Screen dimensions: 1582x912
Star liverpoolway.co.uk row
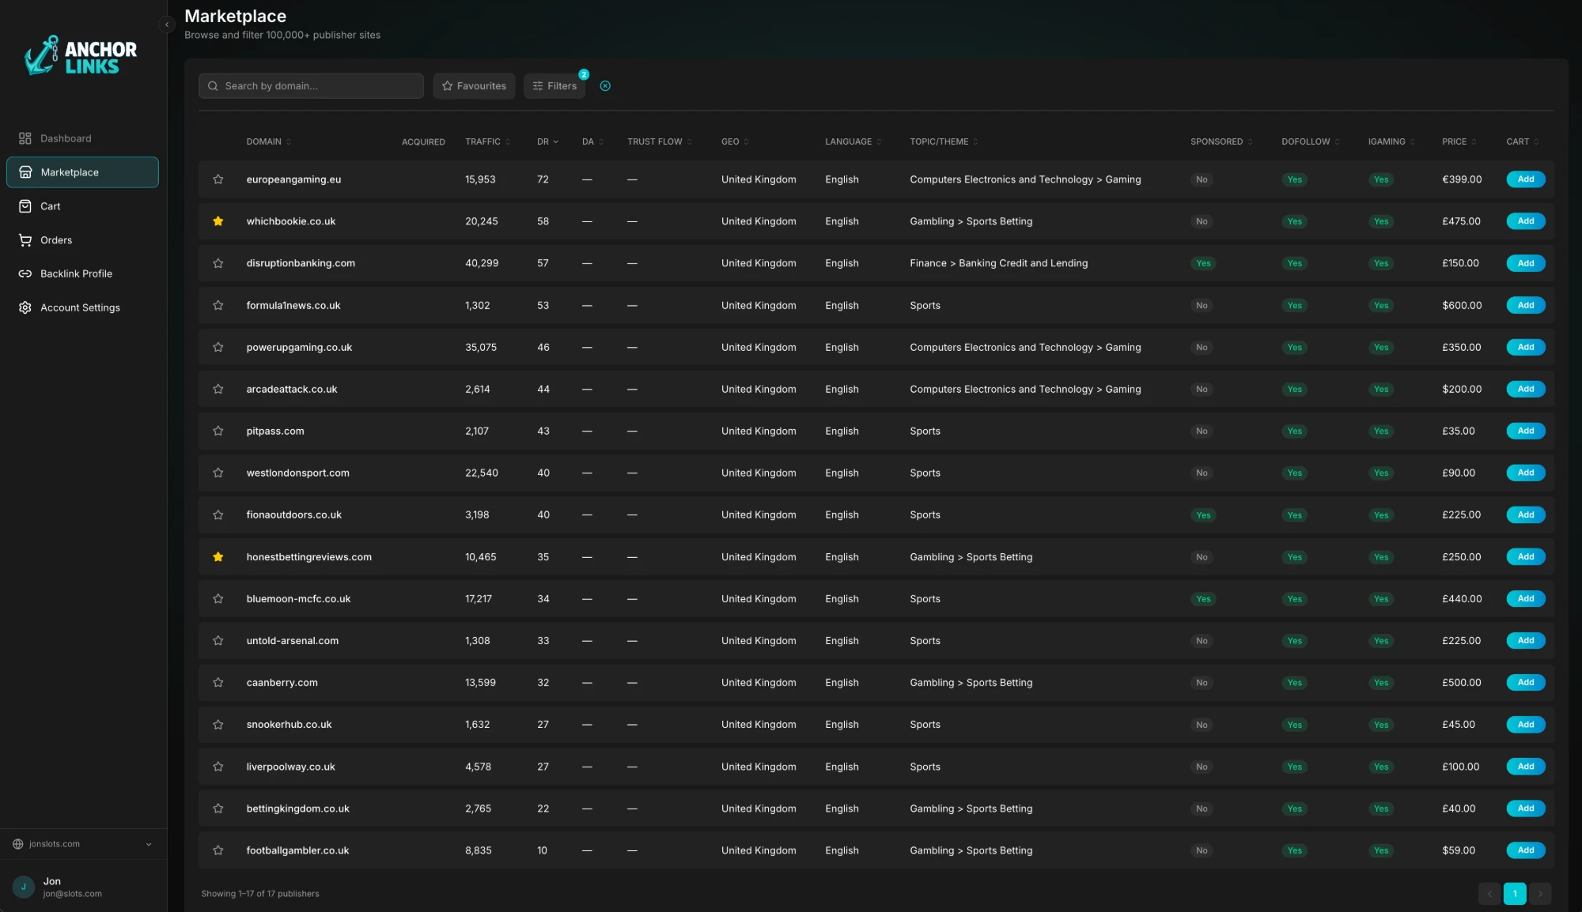click(218, 767)
